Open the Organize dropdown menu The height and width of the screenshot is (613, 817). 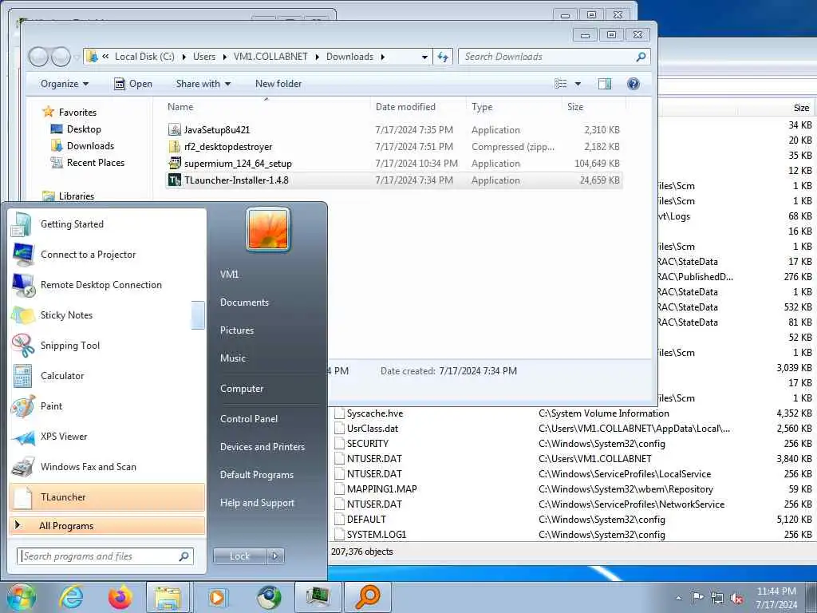click(65, 84)
